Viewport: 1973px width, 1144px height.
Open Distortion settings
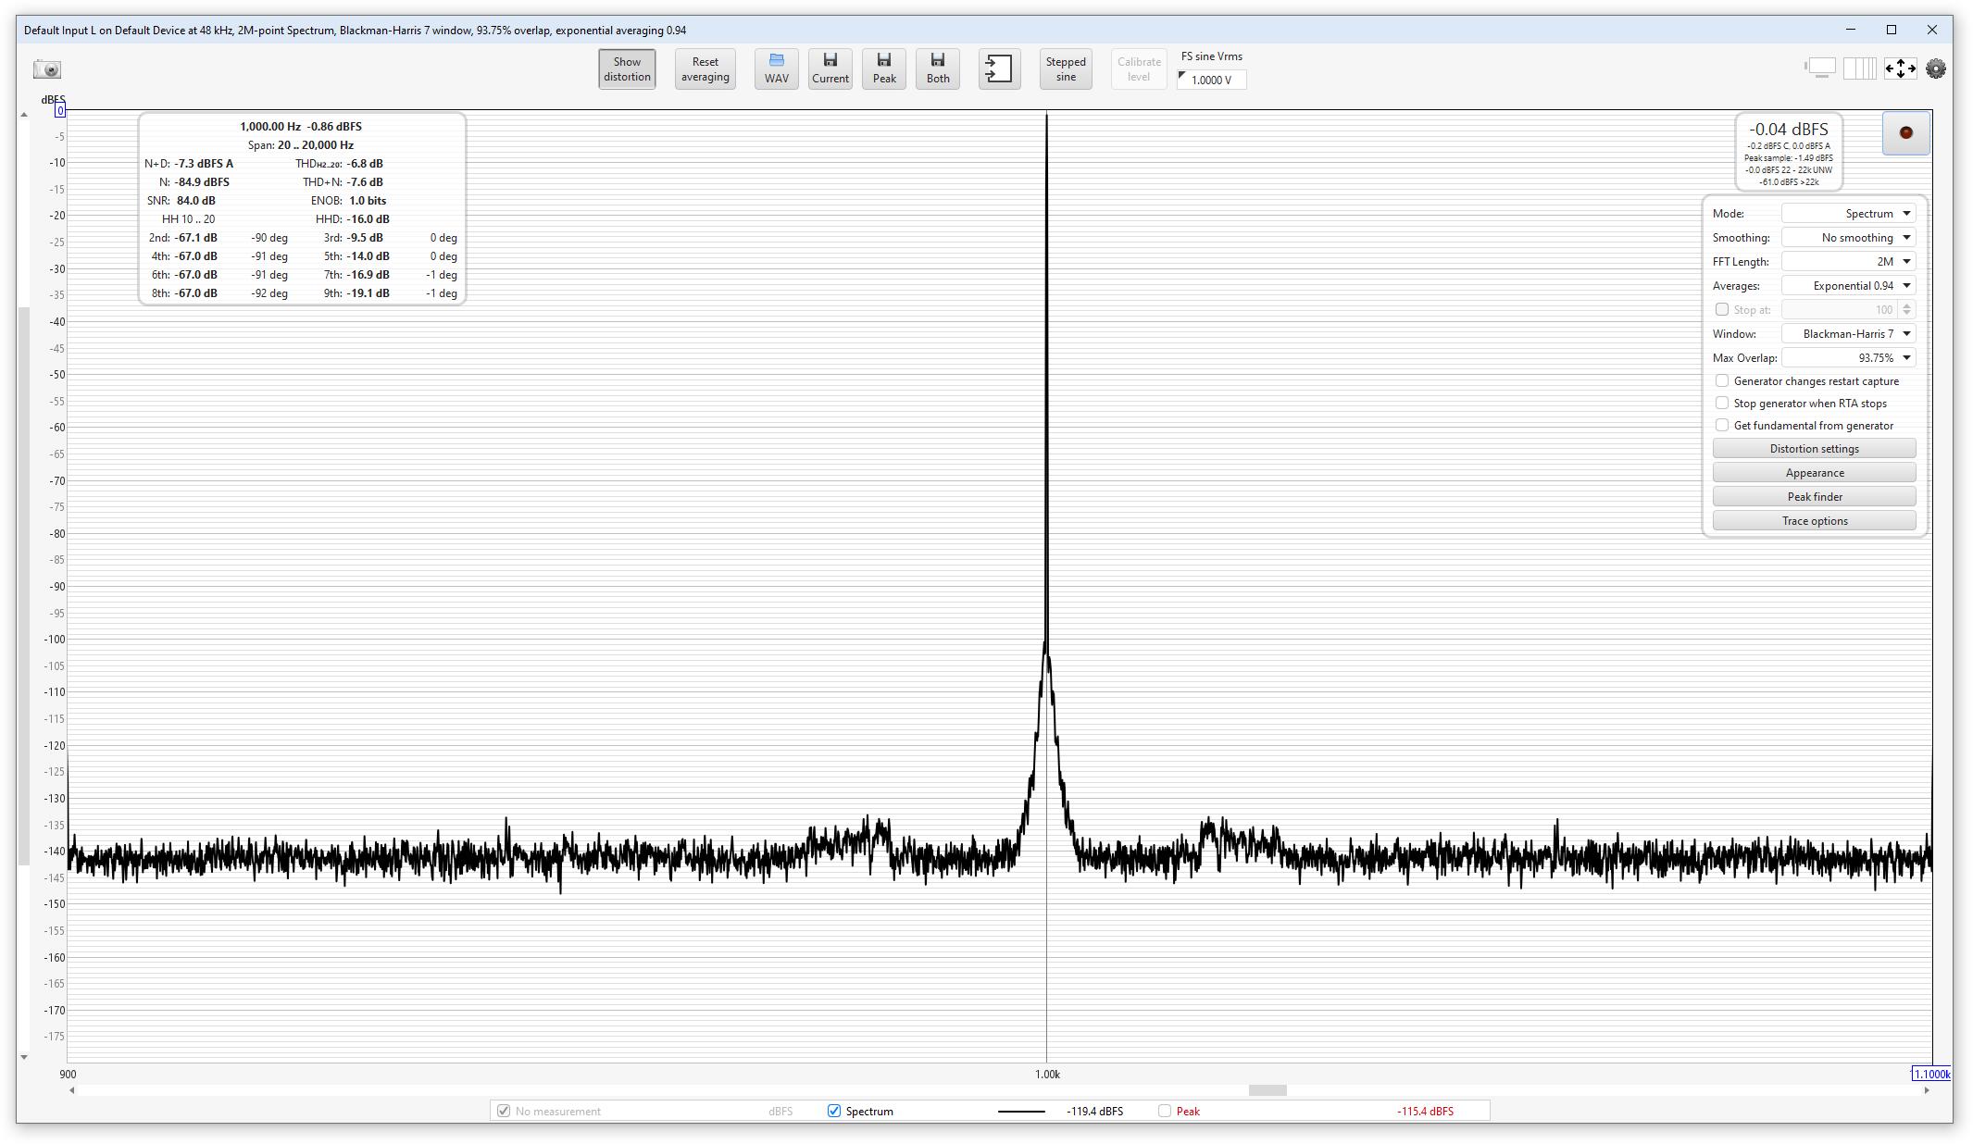(1814, 449)
